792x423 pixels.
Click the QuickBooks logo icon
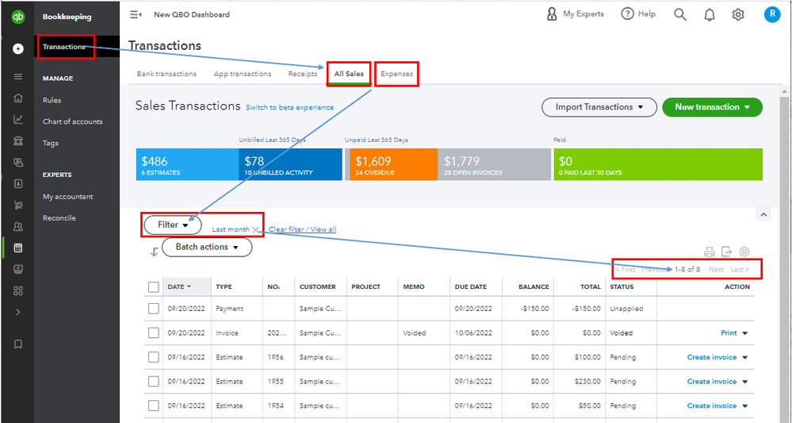(x=17, y=16)
